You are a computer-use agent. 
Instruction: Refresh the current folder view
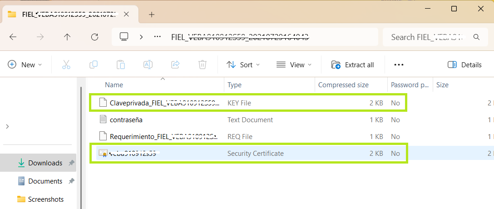tap(94, 37)
